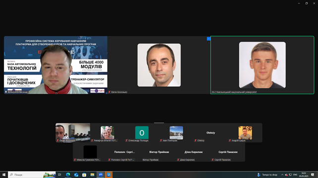Click the gallery divider handle above participant strip
This screenshot has width=318, height=178.
pyautogui.click(x=159, y=123)
